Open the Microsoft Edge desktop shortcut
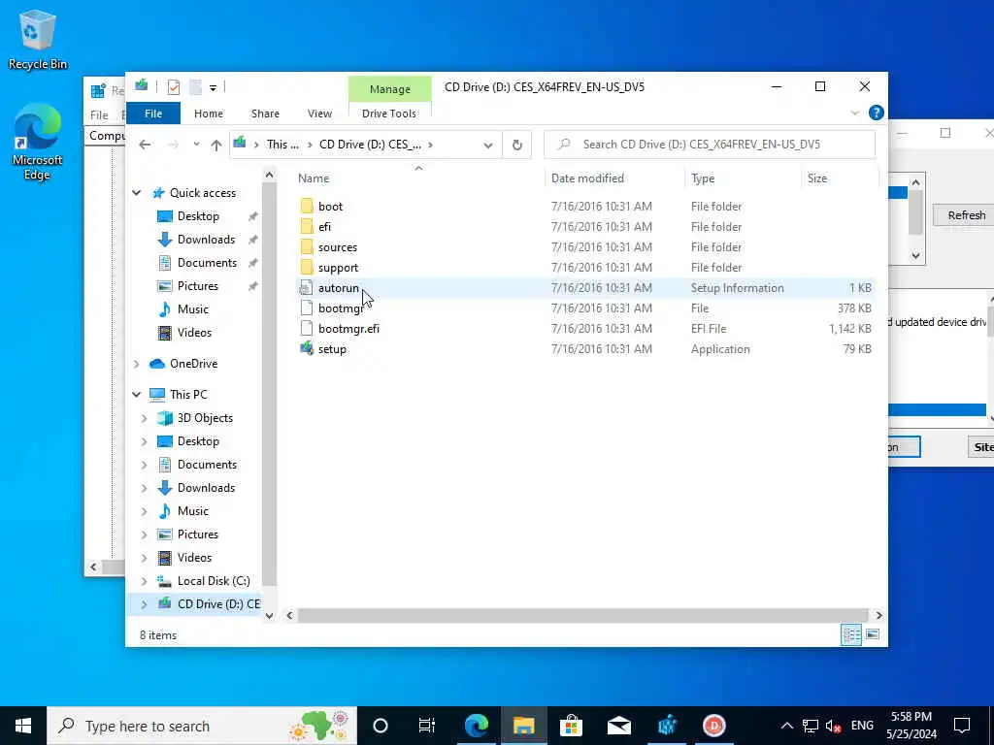Viewport: 994px width, 745px height. [x=38, y=143]
